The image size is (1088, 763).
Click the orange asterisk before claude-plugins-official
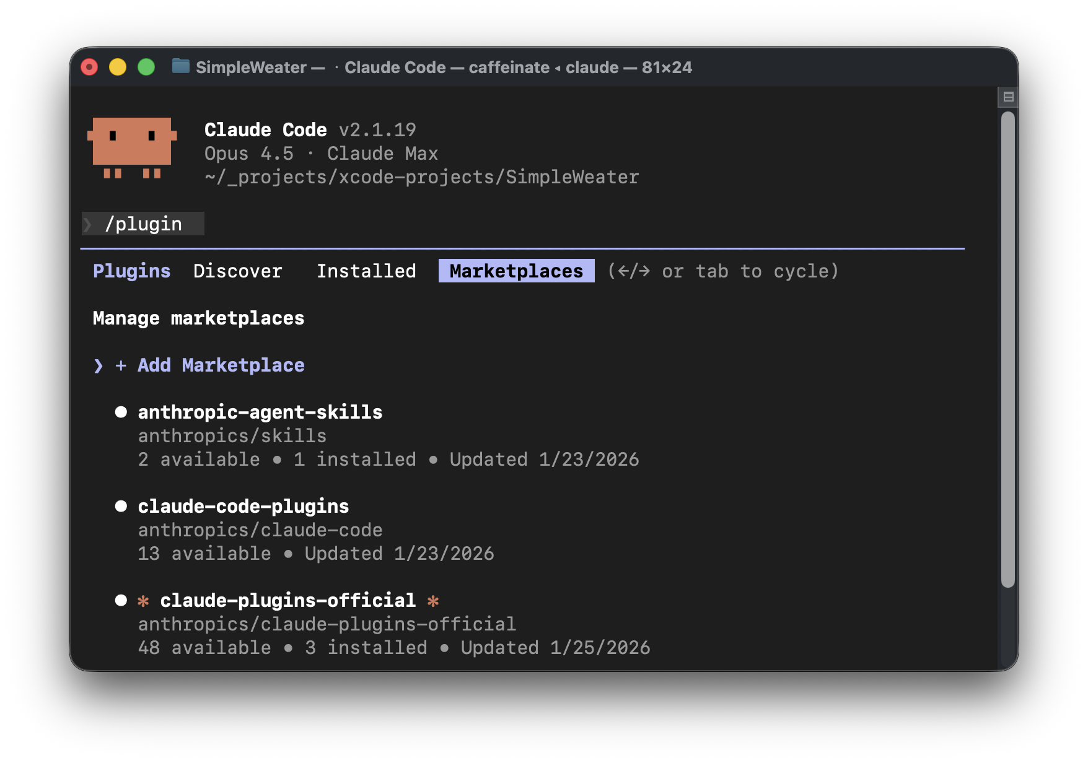143,601
